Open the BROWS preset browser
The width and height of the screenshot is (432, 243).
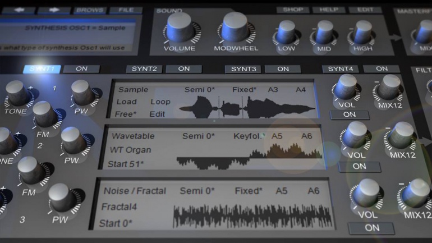coord(90,10)
